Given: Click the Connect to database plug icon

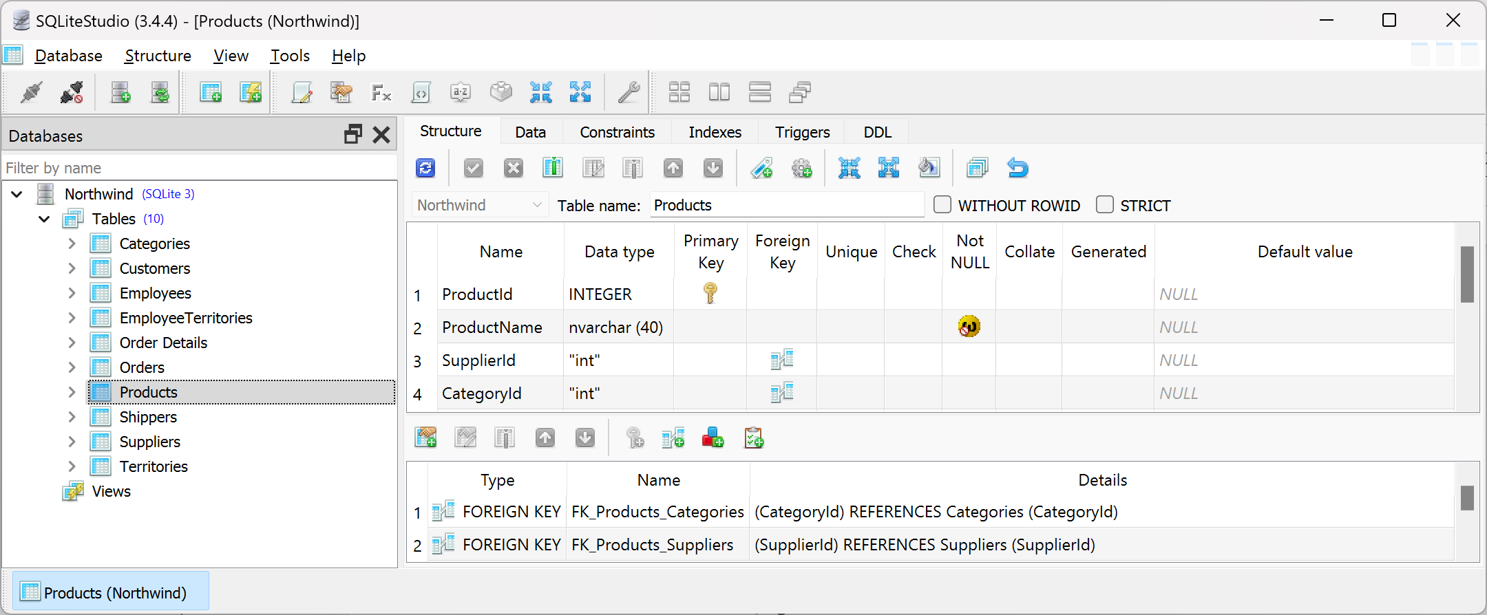Looking at the screenshot, I should tap(31, 92).
